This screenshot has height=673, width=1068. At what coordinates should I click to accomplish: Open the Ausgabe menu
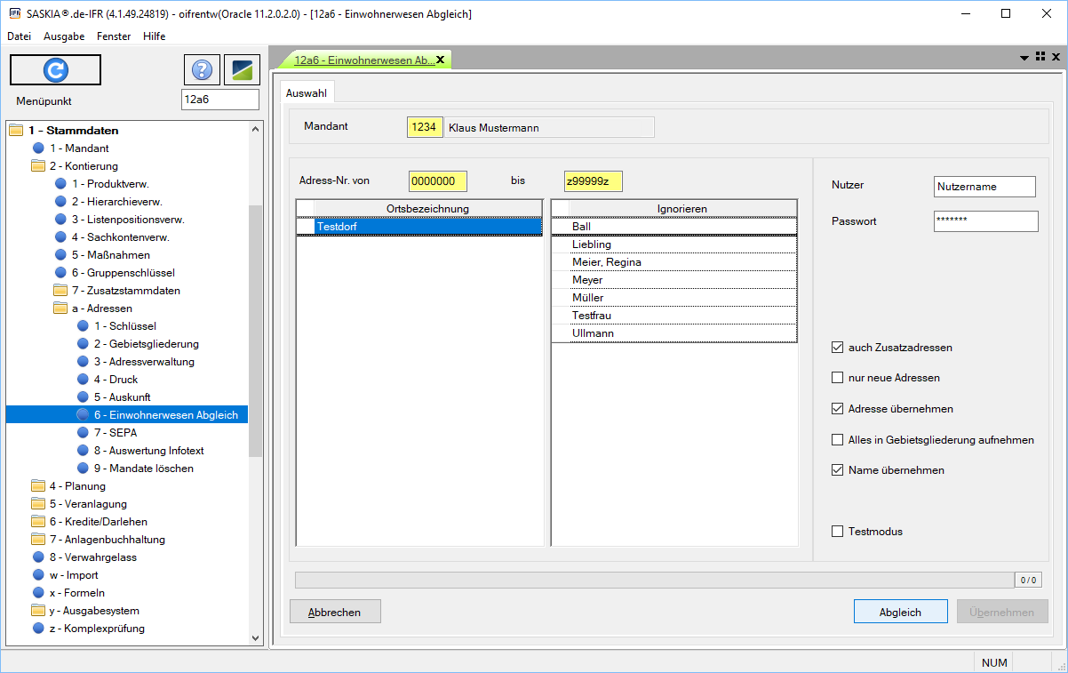click(64, 36)
